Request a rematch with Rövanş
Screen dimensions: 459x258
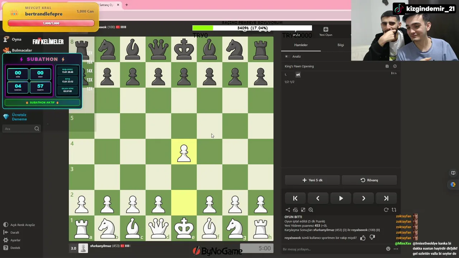click(x=369, y=180)
